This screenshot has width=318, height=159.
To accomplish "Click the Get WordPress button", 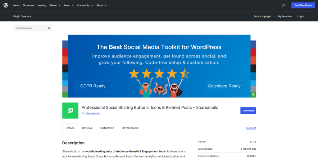I will (303, 6).
